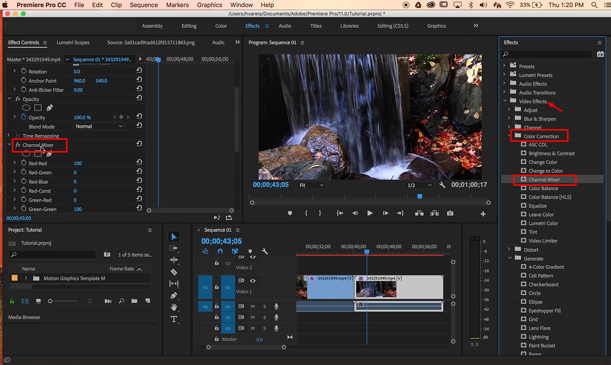Click the Lift button in Program monitor
Viewport: 611px width, 365px height.
pyautogui.click(x=419, y=213)
